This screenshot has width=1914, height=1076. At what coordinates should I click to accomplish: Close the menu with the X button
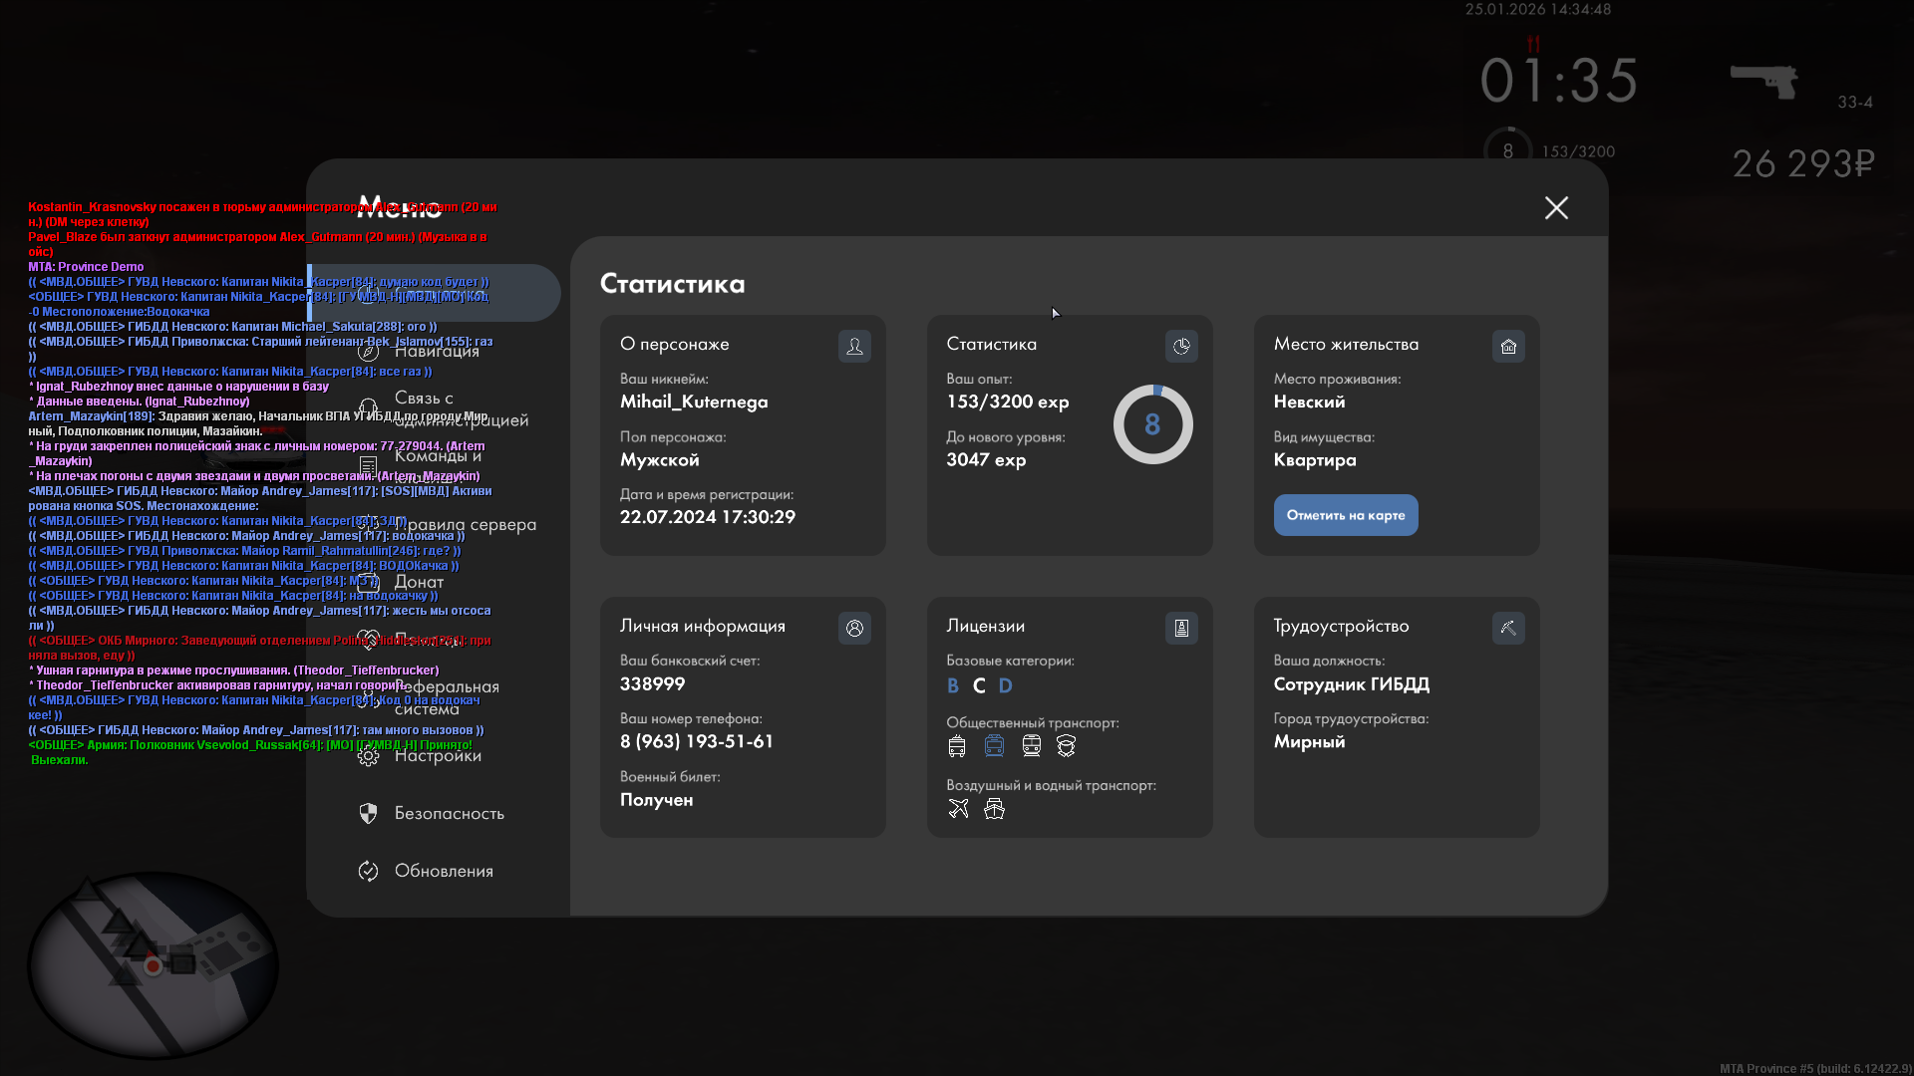tap(1556, 207)
